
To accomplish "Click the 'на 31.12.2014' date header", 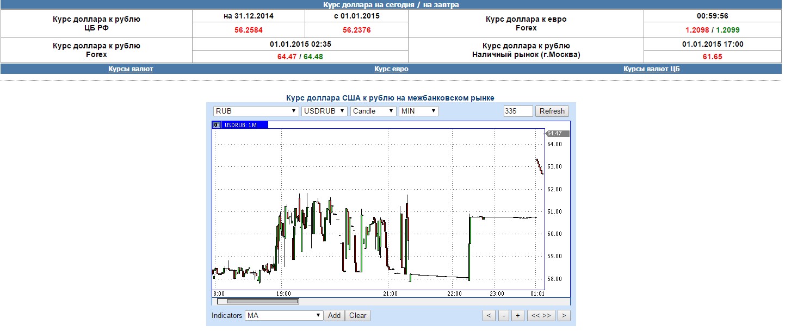I will point(249,16).
